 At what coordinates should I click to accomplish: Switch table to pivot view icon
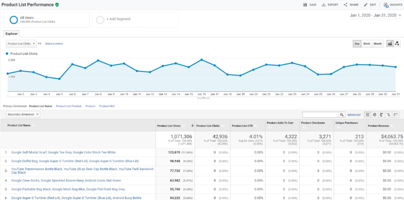396,115
